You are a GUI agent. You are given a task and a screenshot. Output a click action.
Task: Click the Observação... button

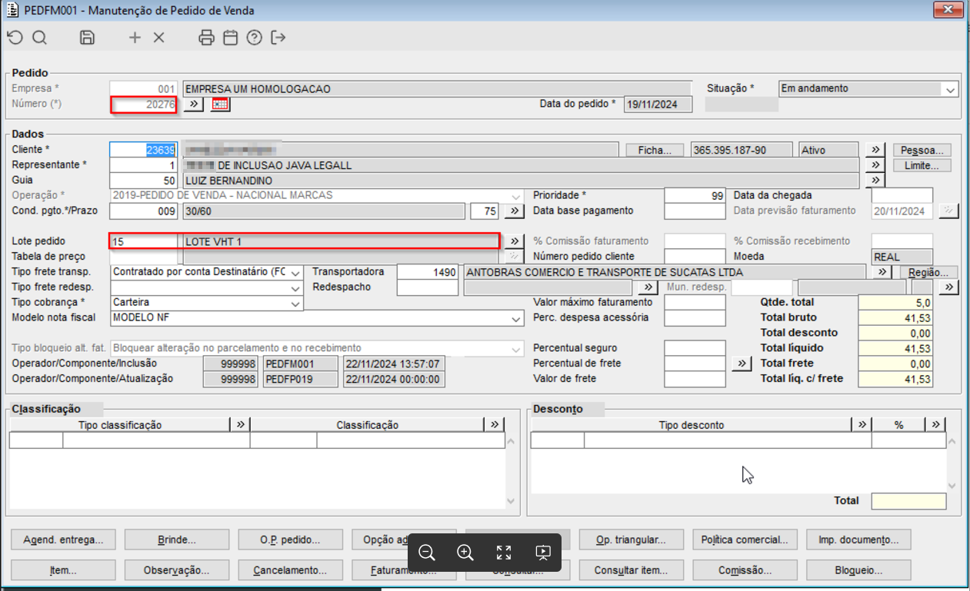(176, 570)
